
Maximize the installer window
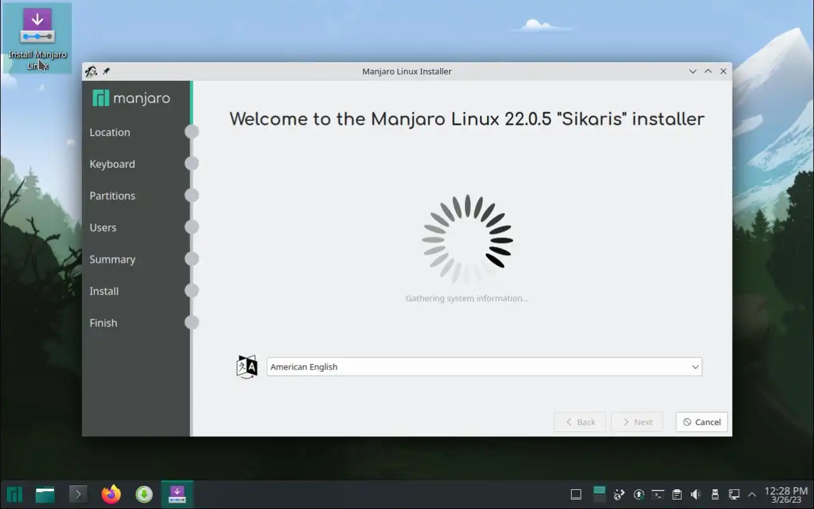coord(708,71)
